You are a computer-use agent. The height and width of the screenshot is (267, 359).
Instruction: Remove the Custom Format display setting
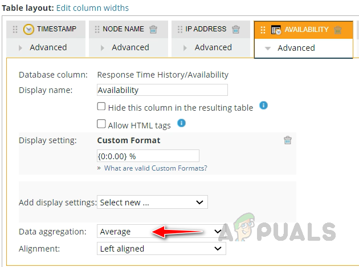tap(288, 140)
